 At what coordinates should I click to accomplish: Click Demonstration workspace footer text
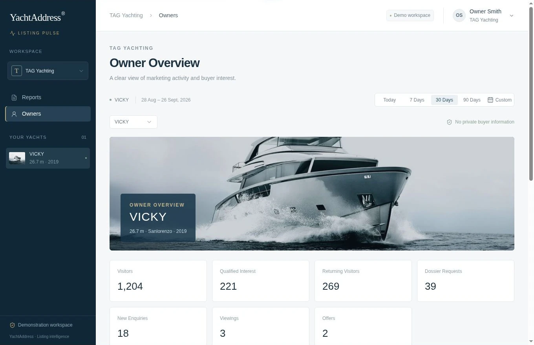[45, 325]
